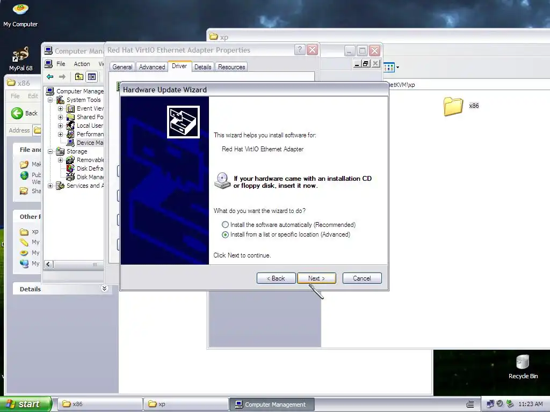Click the help question mark in Properties dialog
The image size is (550, 412).
click(300, 50)
